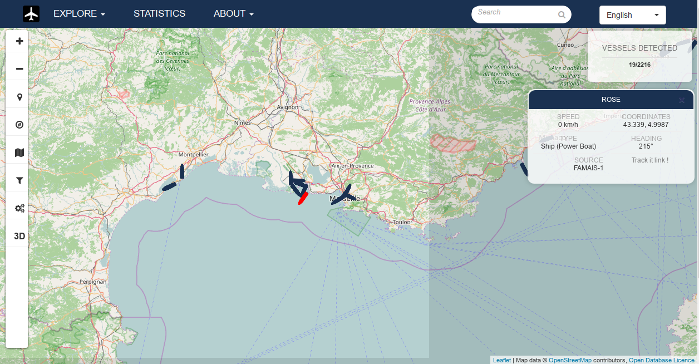
Task: Zoom in on the map
Action: coord(18,41)
